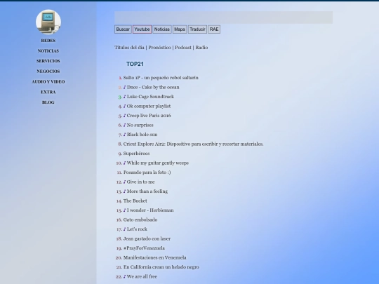Image resolution: width=379 pixels, height=284 pixels.
Task: Open I wonder - Herbieman entry
Action: point(150,210)
